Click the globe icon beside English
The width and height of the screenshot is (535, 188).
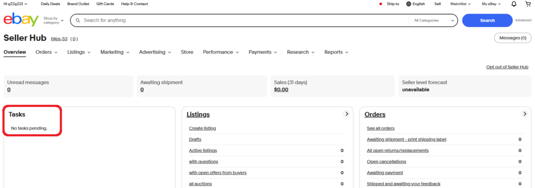click(x=409, y=4)
